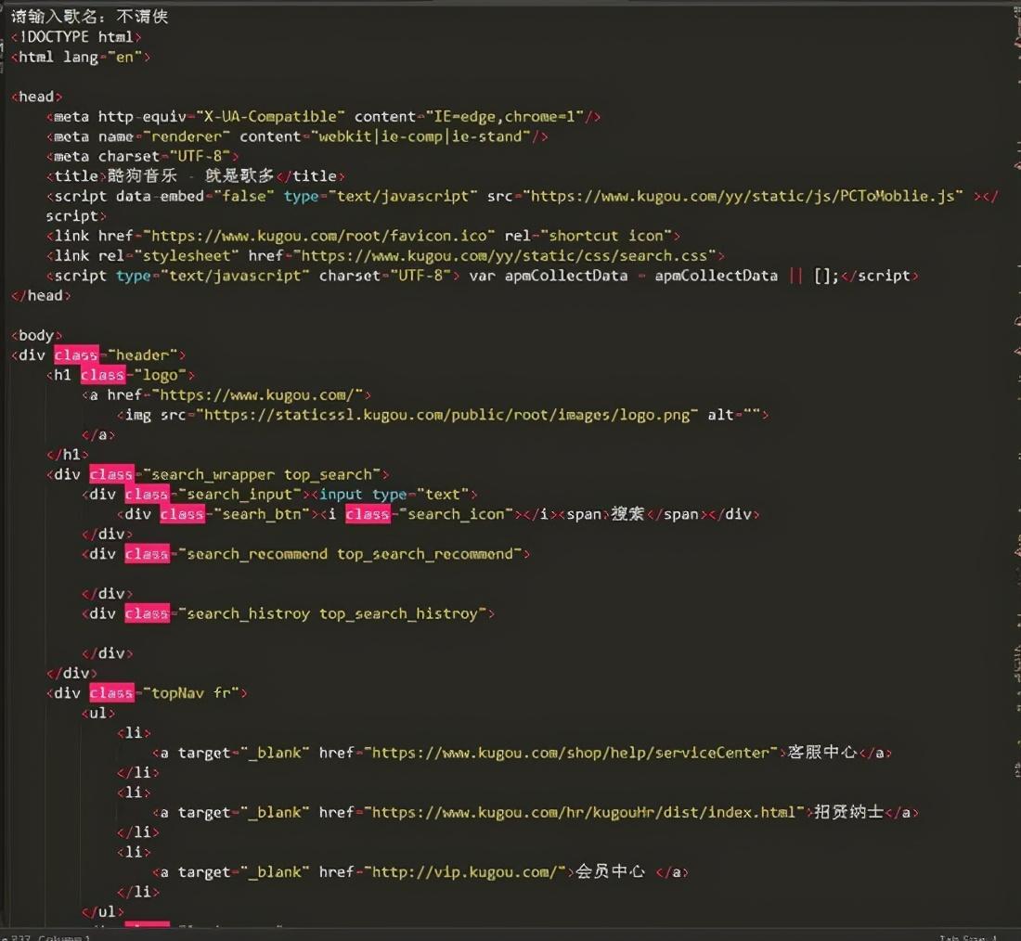Click the title text 酷狗音乐
1021x941 pixels.
click(142, 175)
